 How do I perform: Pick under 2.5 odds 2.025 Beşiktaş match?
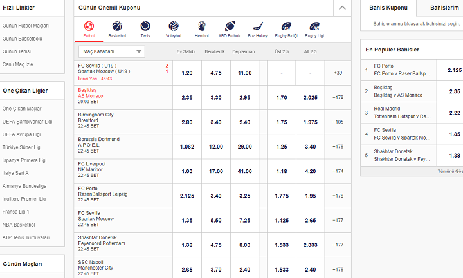311,97
